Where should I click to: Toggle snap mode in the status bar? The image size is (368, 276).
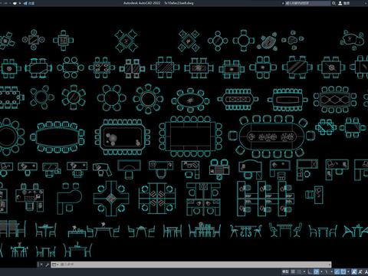(299, 271)
